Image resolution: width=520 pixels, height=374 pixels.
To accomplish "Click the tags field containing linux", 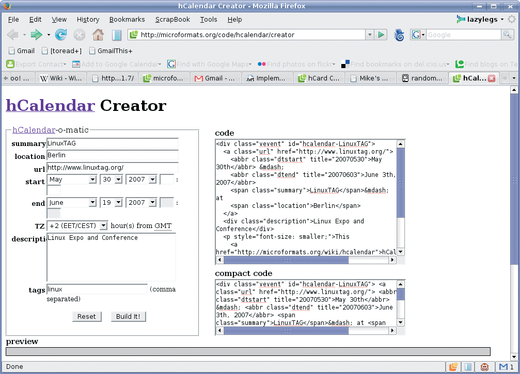I will pos(97,289).
